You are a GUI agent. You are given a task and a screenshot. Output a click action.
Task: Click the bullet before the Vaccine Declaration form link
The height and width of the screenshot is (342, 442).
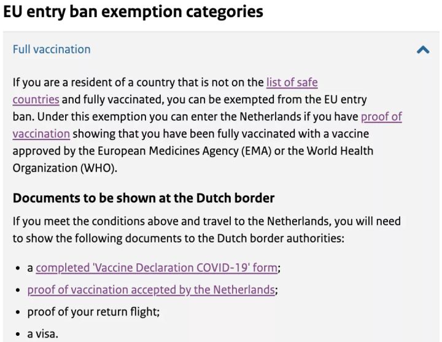[18, 268]
